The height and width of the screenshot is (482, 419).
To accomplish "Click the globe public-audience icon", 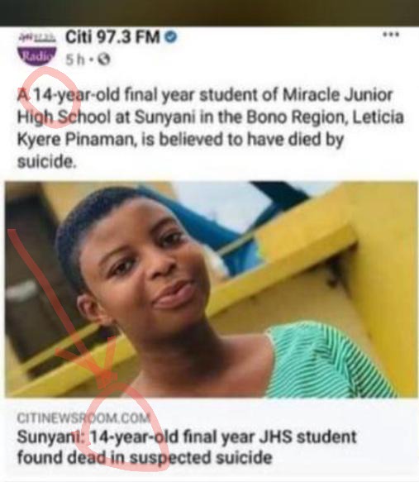I will click(x=104, y=59).
